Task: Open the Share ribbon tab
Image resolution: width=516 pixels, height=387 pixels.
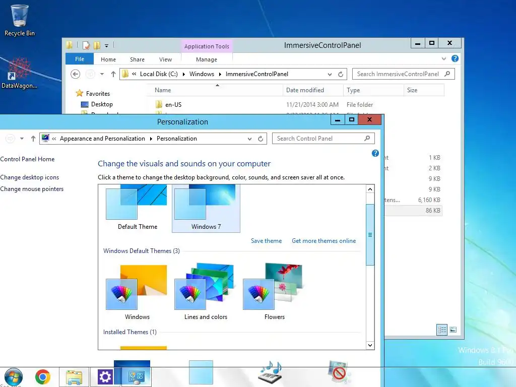Action: [x=137, y=59]
